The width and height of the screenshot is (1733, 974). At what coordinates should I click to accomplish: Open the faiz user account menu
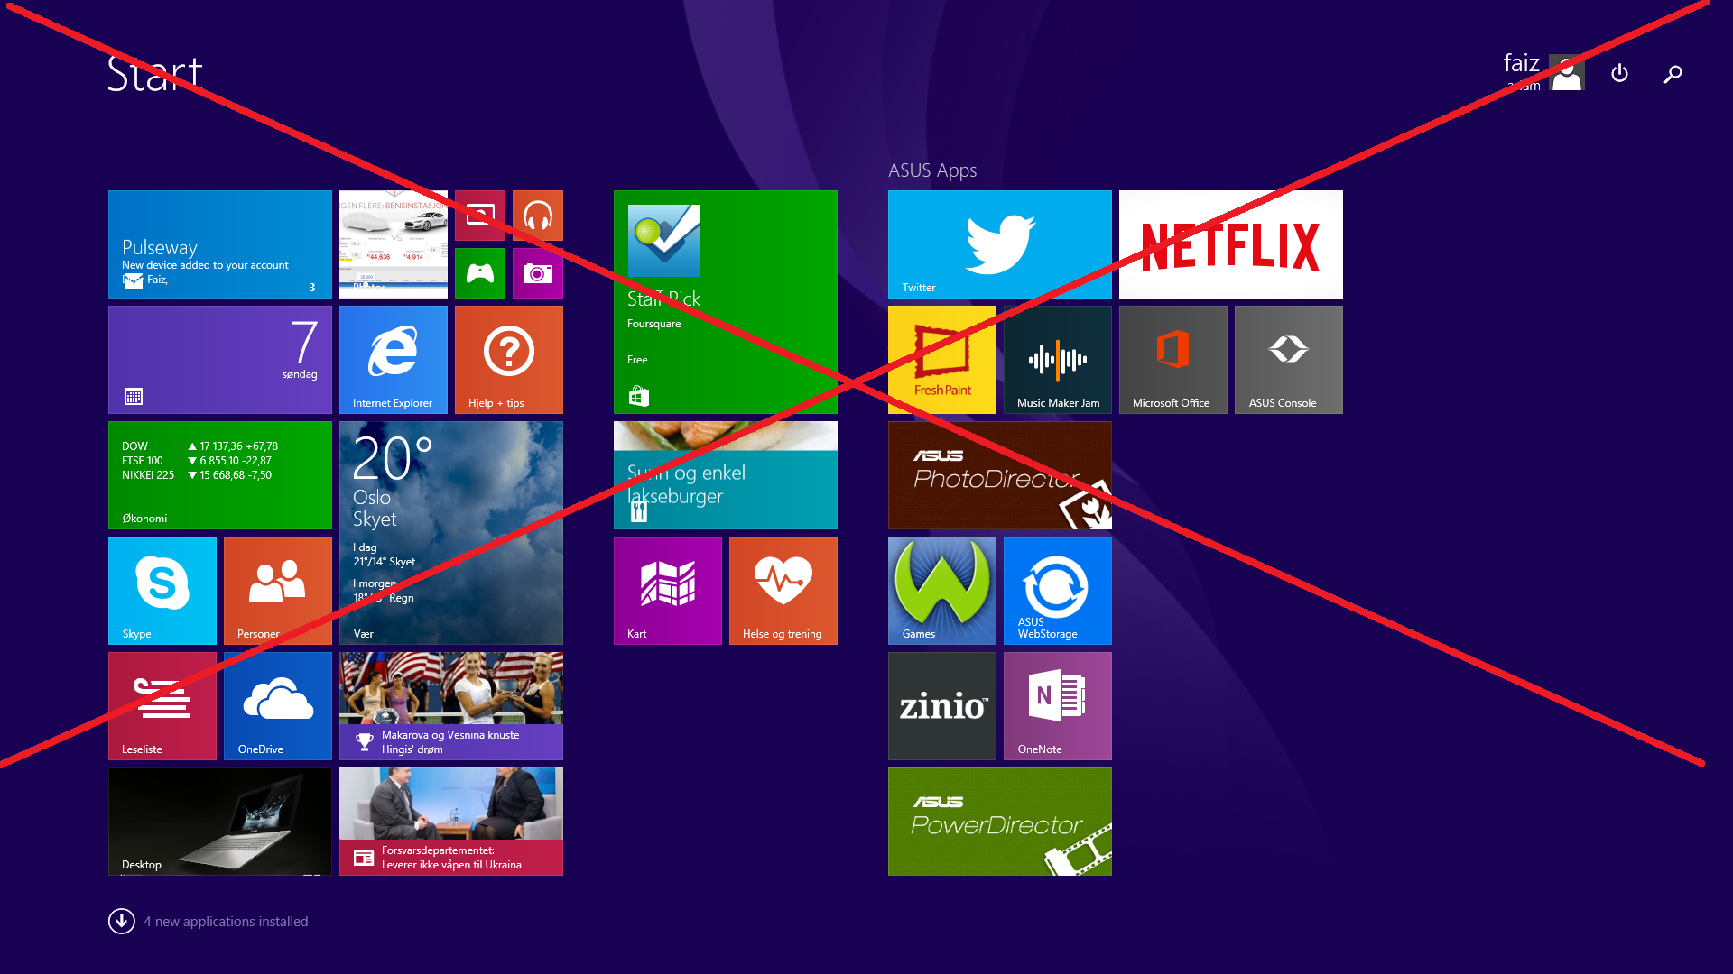(x=1543, y=71)
